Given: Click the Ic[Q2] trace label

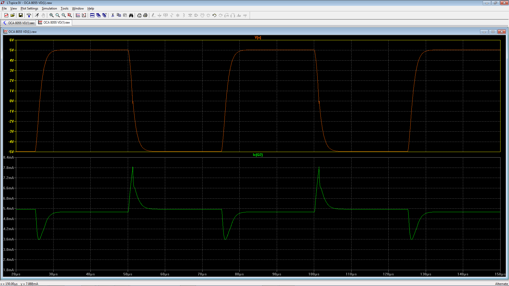Looking at the screenshot, I should pyautogui.click(x=258, y=155).
